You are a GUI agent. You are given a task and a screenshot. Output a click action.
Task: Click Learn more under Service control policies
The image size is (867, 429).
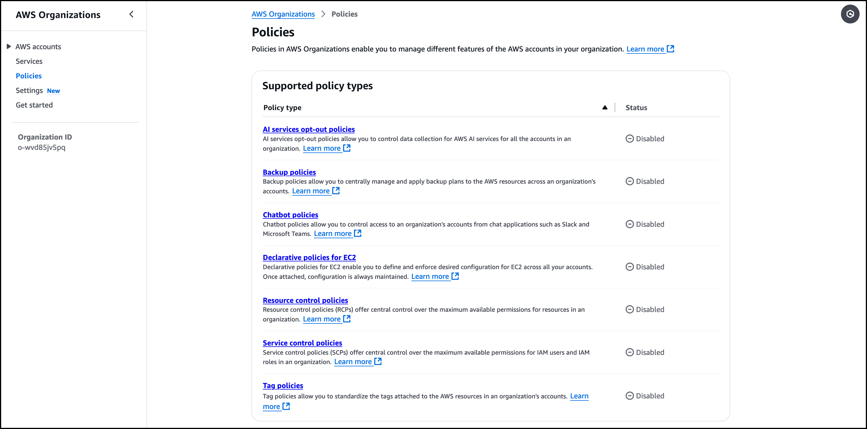point(353,362)
